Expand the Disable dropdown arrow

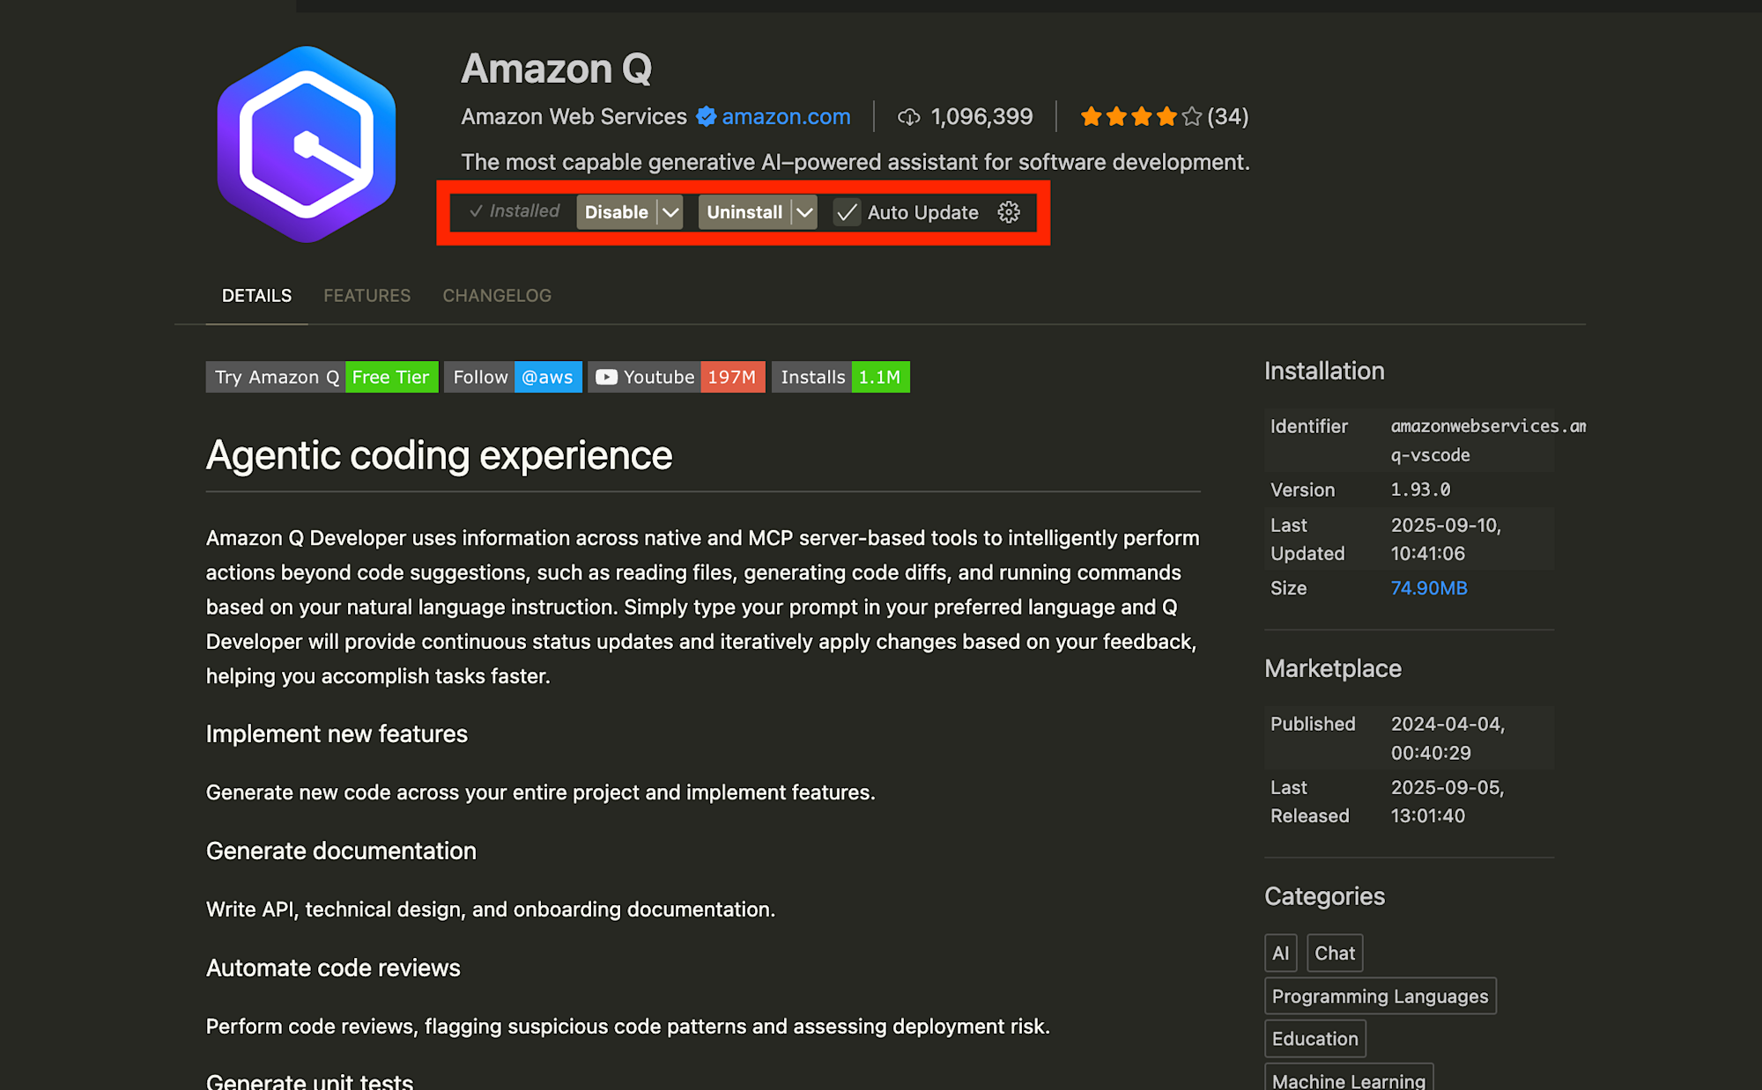(x=670, y=212)
